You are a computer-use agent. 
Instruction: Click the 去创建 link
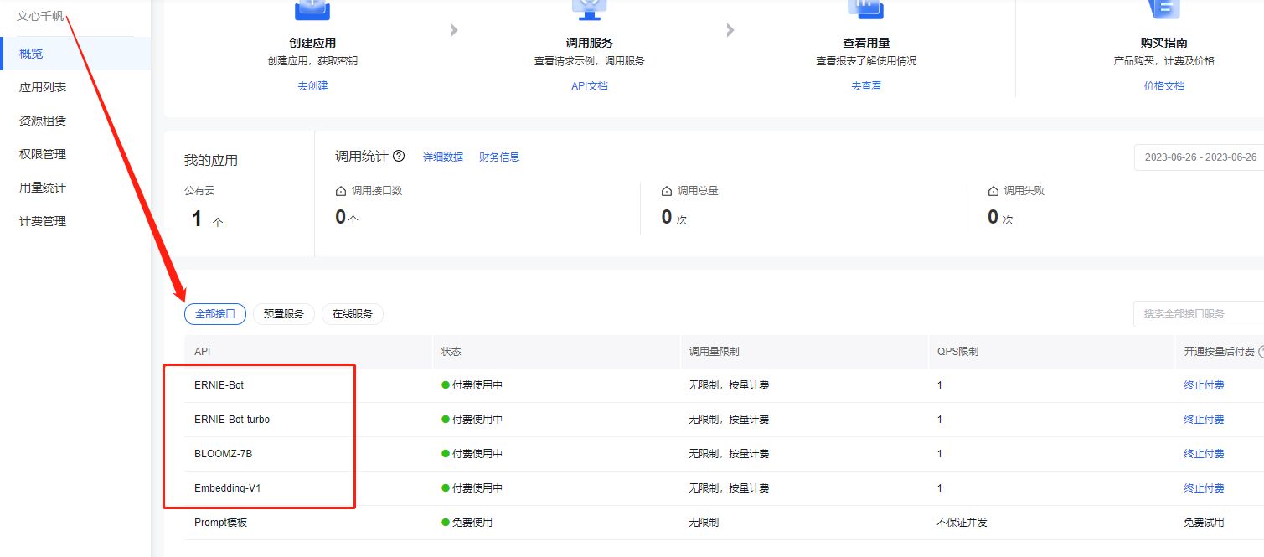click(312, 85)
